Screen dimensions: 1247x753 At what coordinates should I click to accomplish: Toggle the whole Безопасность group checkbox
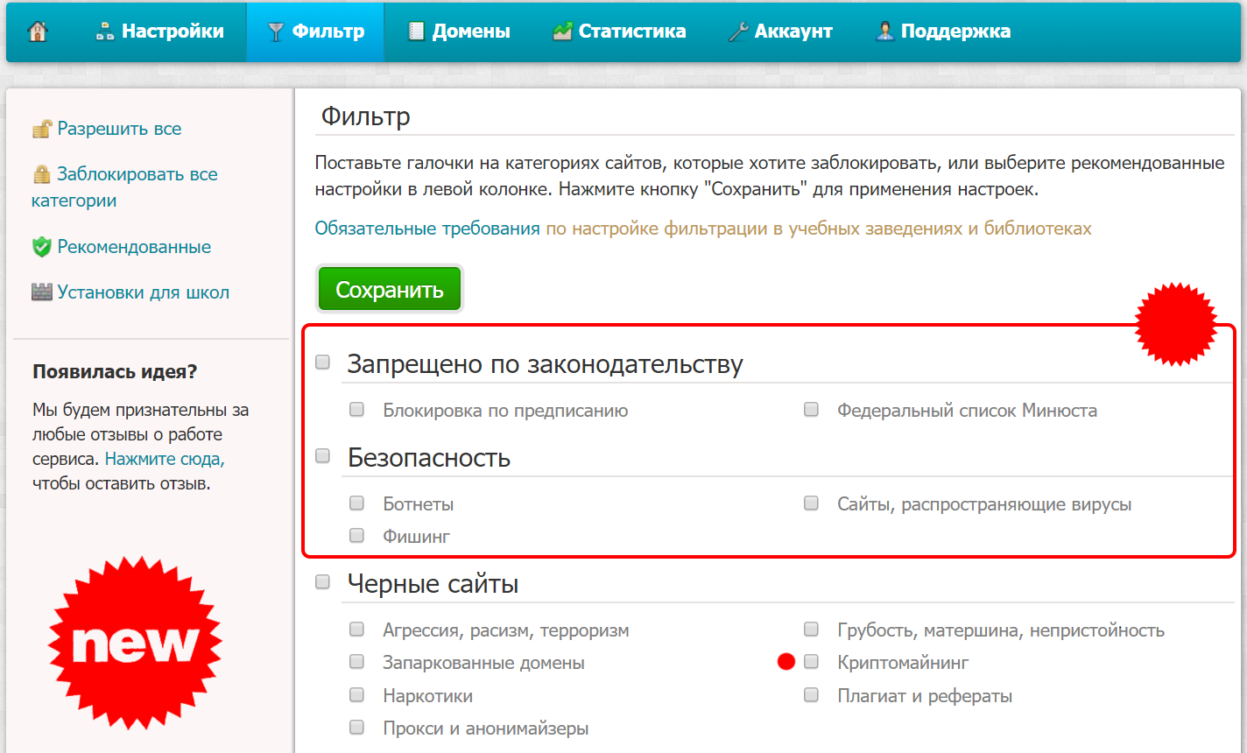pos(323,456)
